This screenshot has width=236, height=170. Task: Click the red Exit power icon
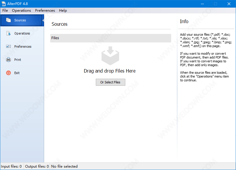tap(8, 73)
